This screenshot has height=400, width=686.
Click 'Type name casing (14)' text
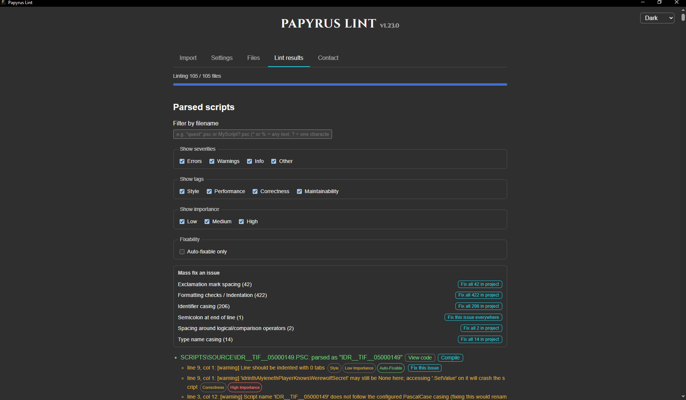tap(205, 339)
